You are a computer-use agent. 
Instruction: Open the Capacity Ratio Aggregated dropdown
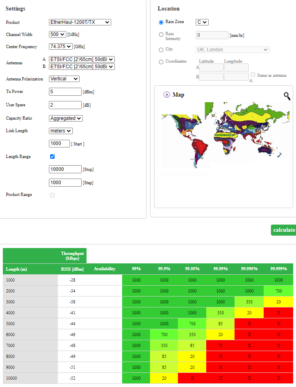[x=66, y=118]
